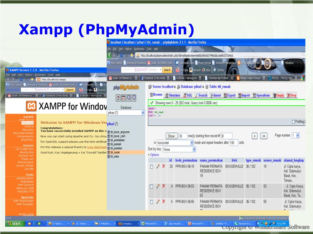Edit row PPR-BGV-36-55 with pencil icon
Viewport: 313px width, 234px height.
click(x=158, y=202)
